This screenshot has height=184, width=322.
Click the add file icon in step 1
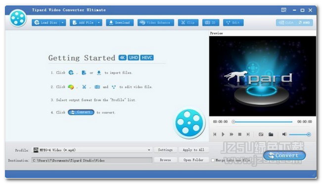click(84, 73)
